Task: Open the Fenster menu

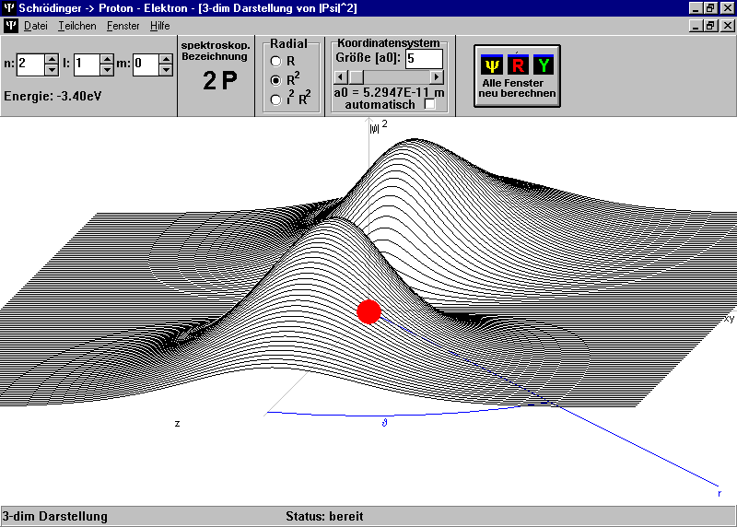Action: click(x=123, y=26)
